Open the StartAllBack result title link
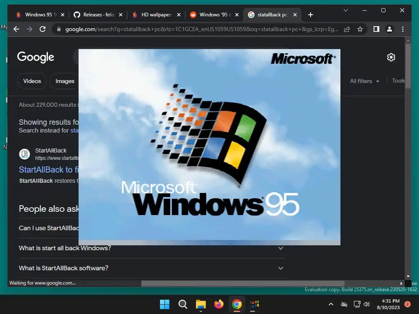This screenshot has width=419, height=314. click(49, 170)
